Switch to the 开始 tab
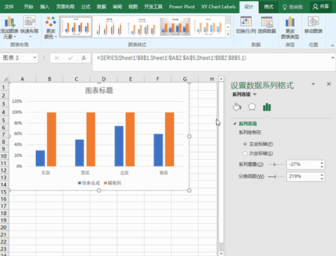Image resolution: width=336 pixels, height=256 pixels. (28, 7)
